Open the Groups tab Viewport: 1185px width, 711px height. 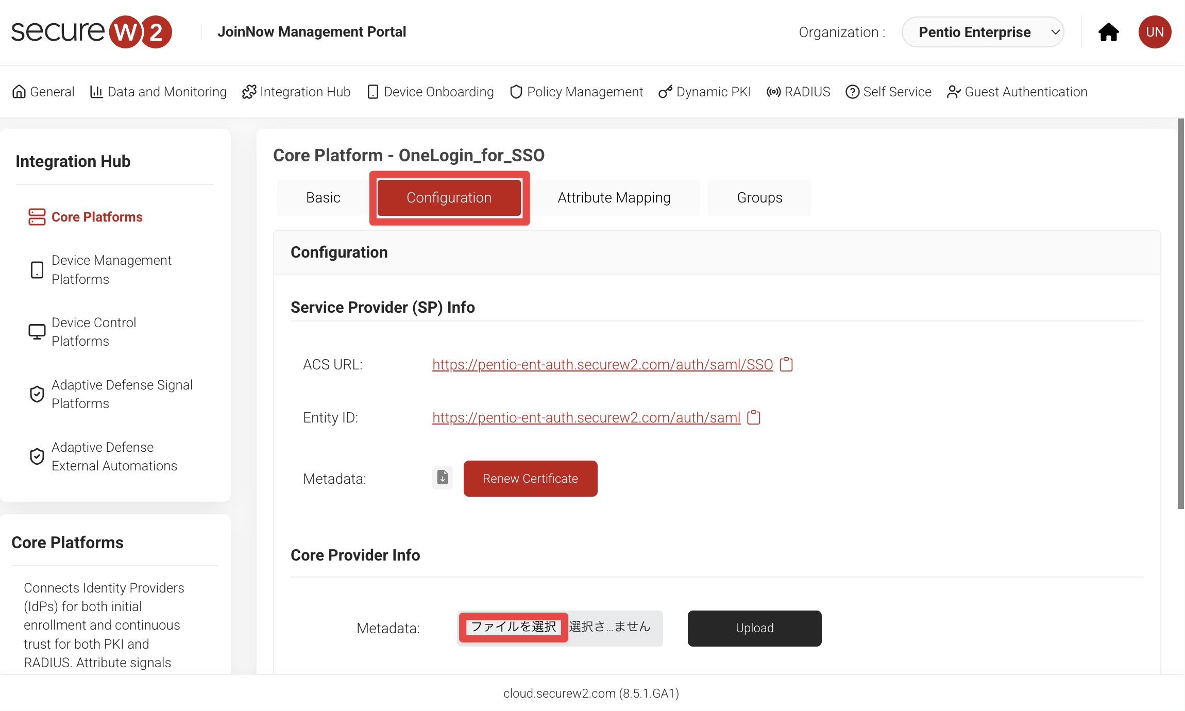pos(759,198)
